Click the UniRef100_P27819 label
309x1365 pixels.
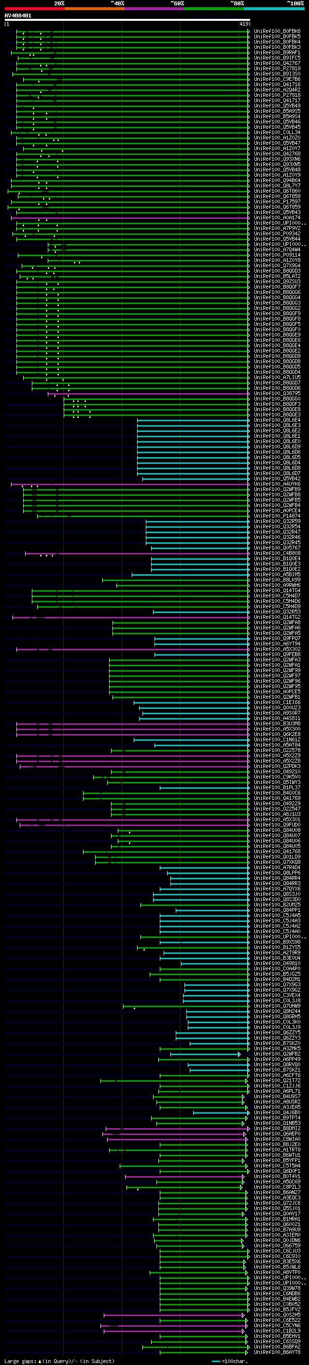(277, 68)
